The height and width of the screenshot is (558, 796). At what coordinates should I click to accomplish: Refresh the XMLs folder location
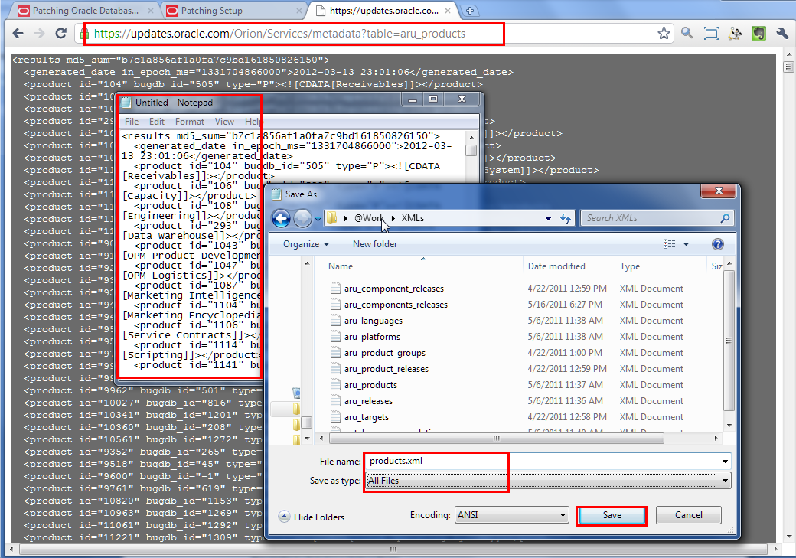tap(566, 218)
